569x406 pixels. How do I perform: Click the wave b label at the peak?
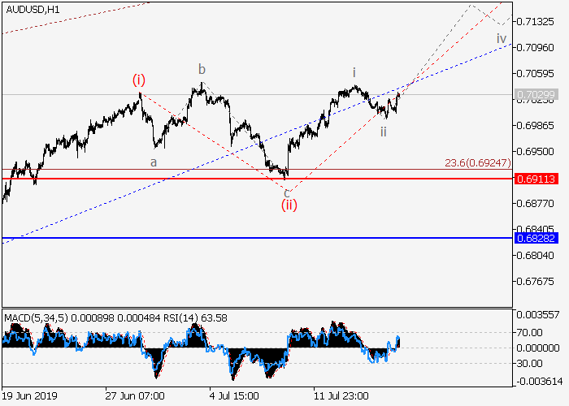202,69
